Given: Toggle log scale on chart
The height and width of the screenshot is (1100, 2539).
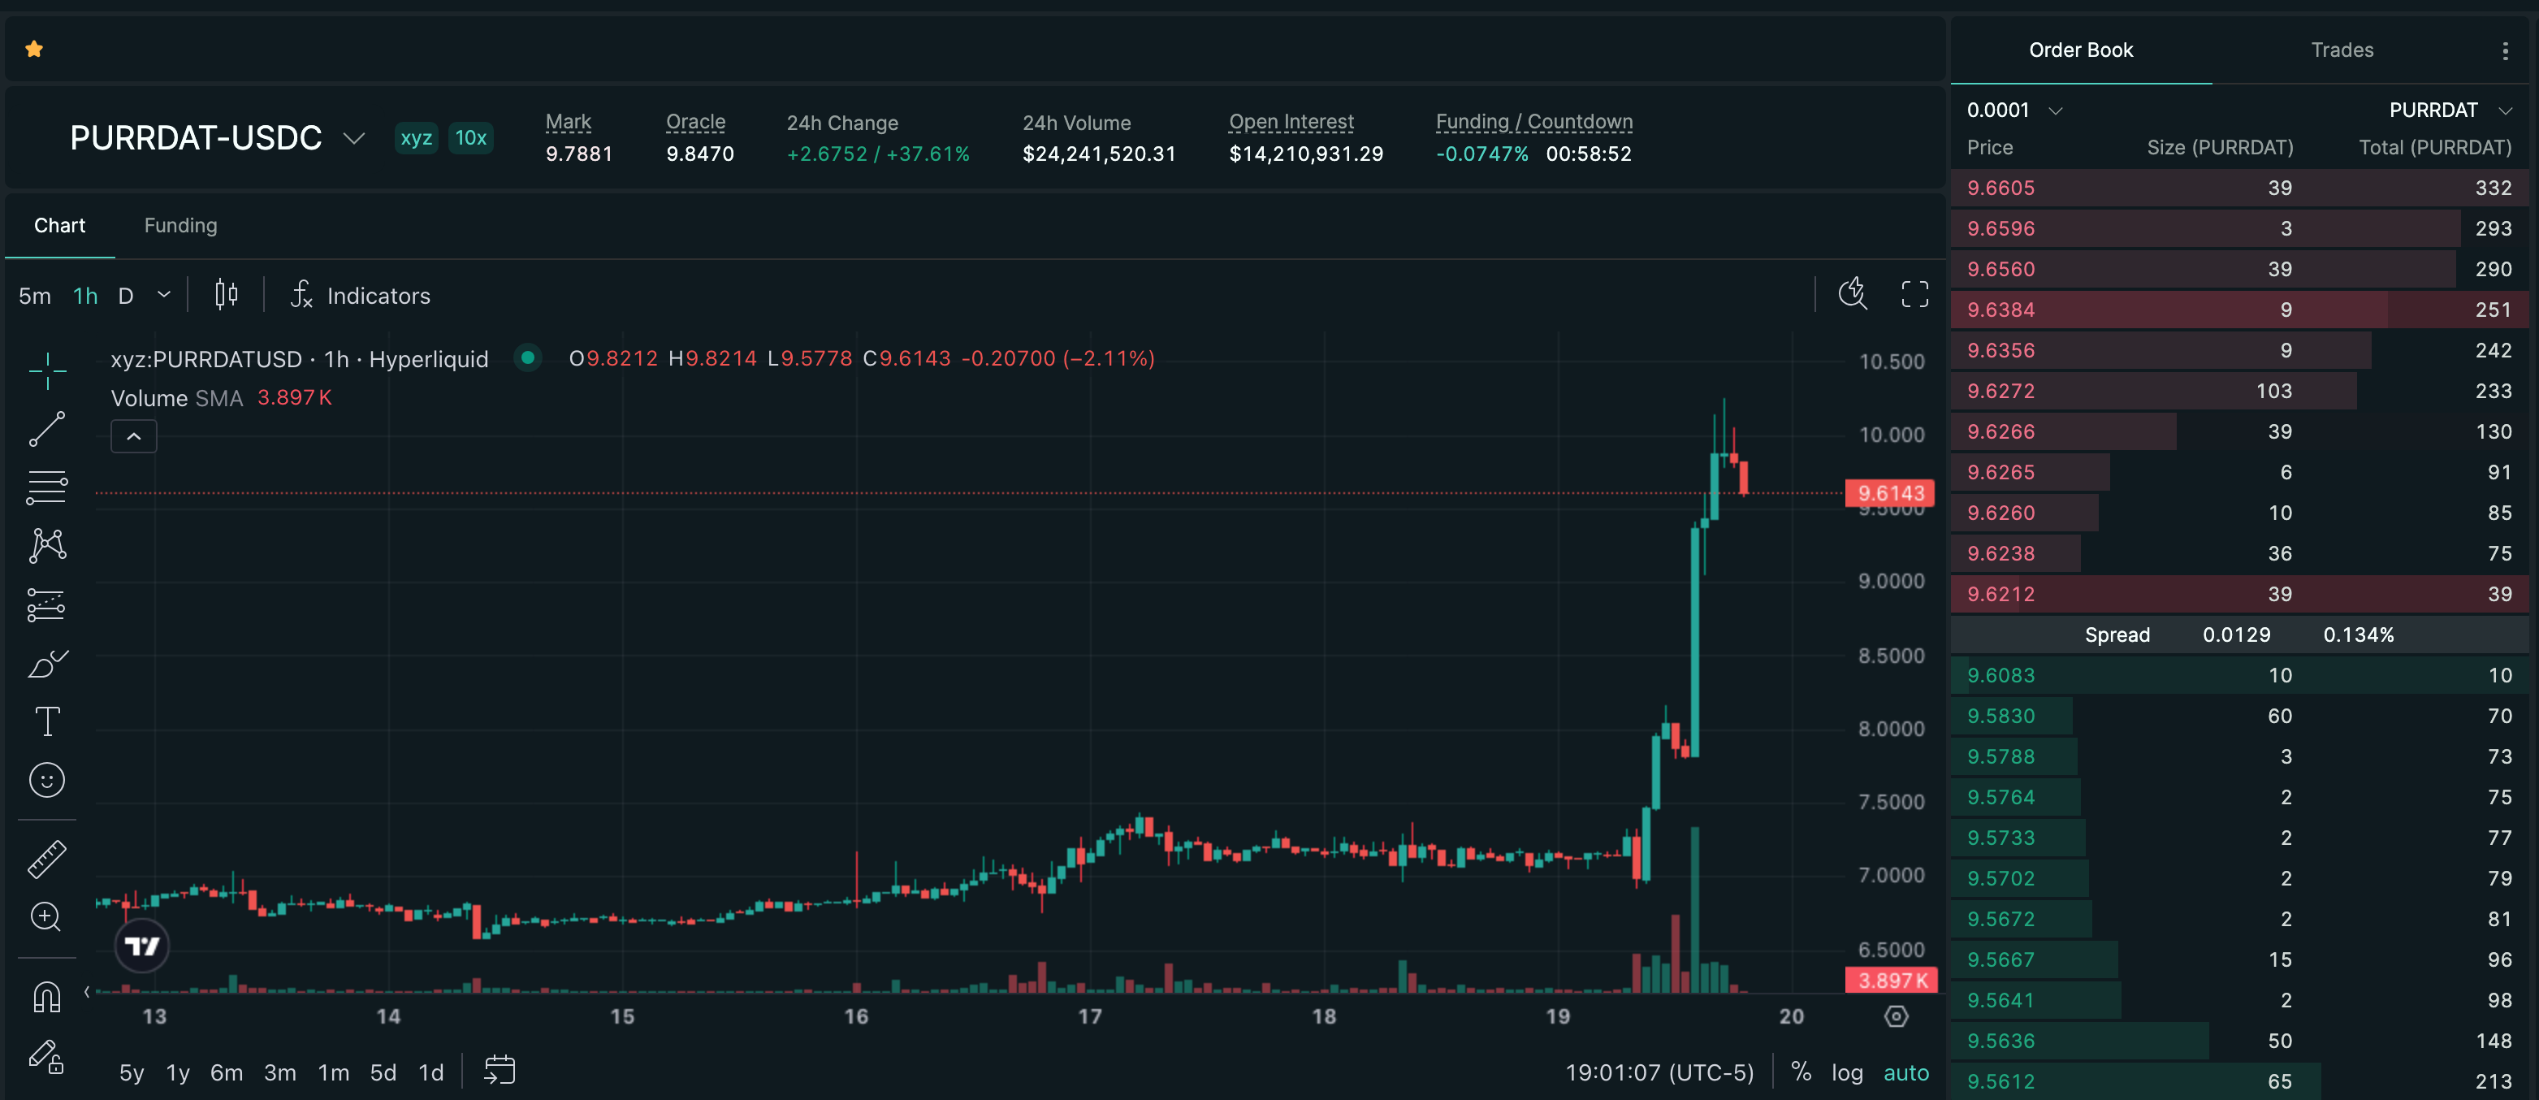Looking at the screenshot, I should (x=1847, y=1072).
